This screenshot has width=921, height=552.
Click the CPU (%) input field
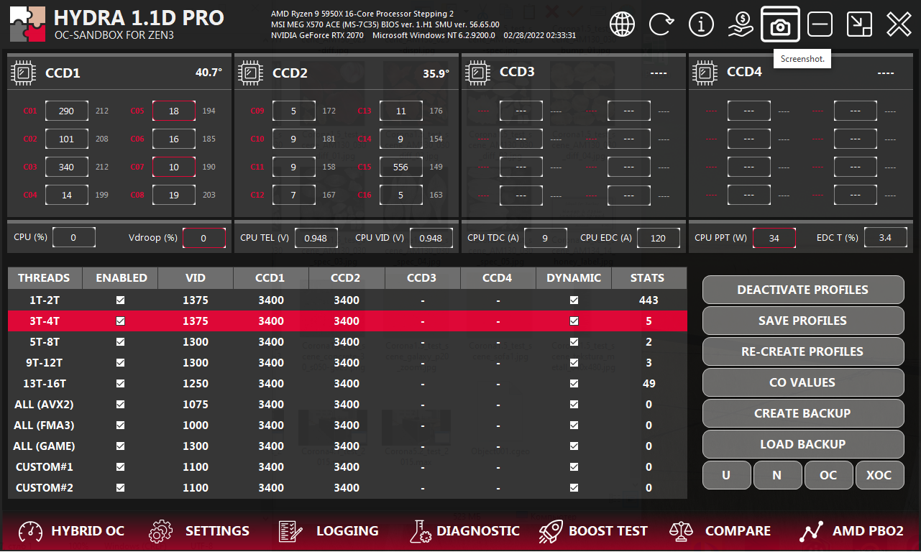pos(74,238)
